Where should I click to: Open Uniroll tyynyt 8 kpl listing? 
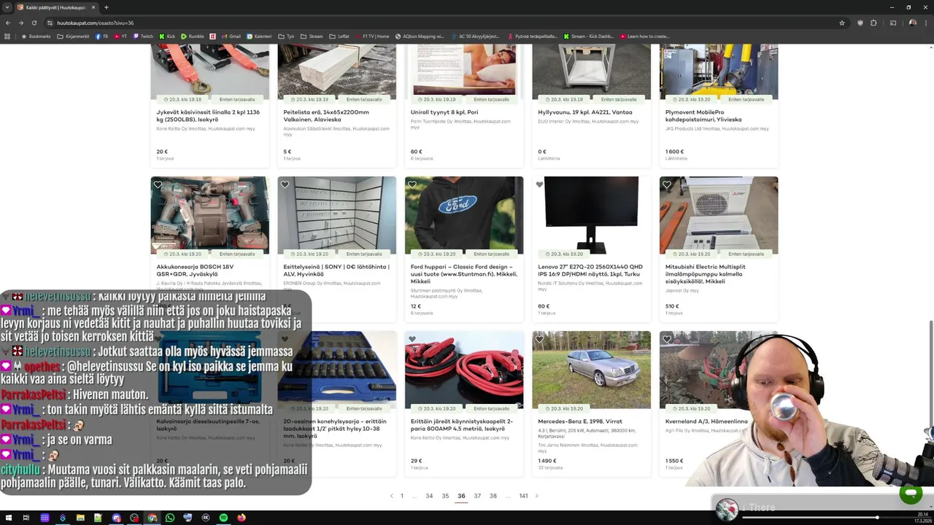(444, 112)
